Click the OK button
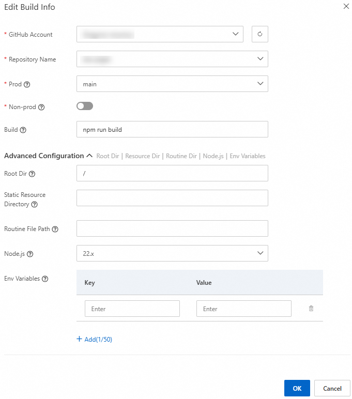The height and width of the screenshot is (399, 352). (297, 388)
